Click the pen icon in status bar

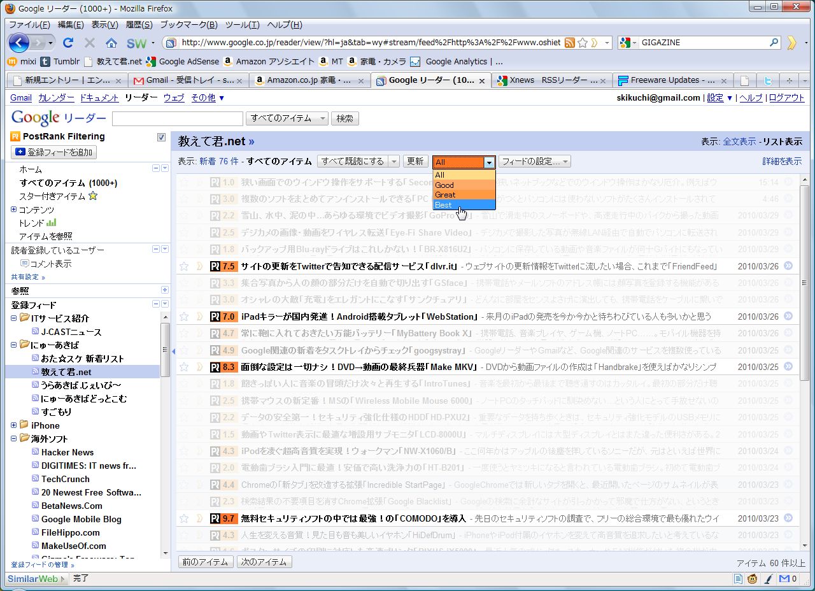(x=768, y=579)
